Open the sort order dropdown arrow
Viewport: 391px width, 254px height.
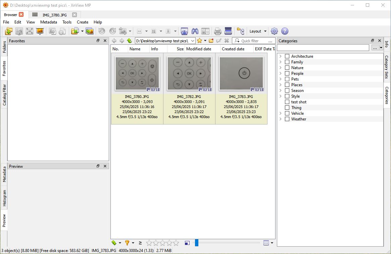[120, 243]
